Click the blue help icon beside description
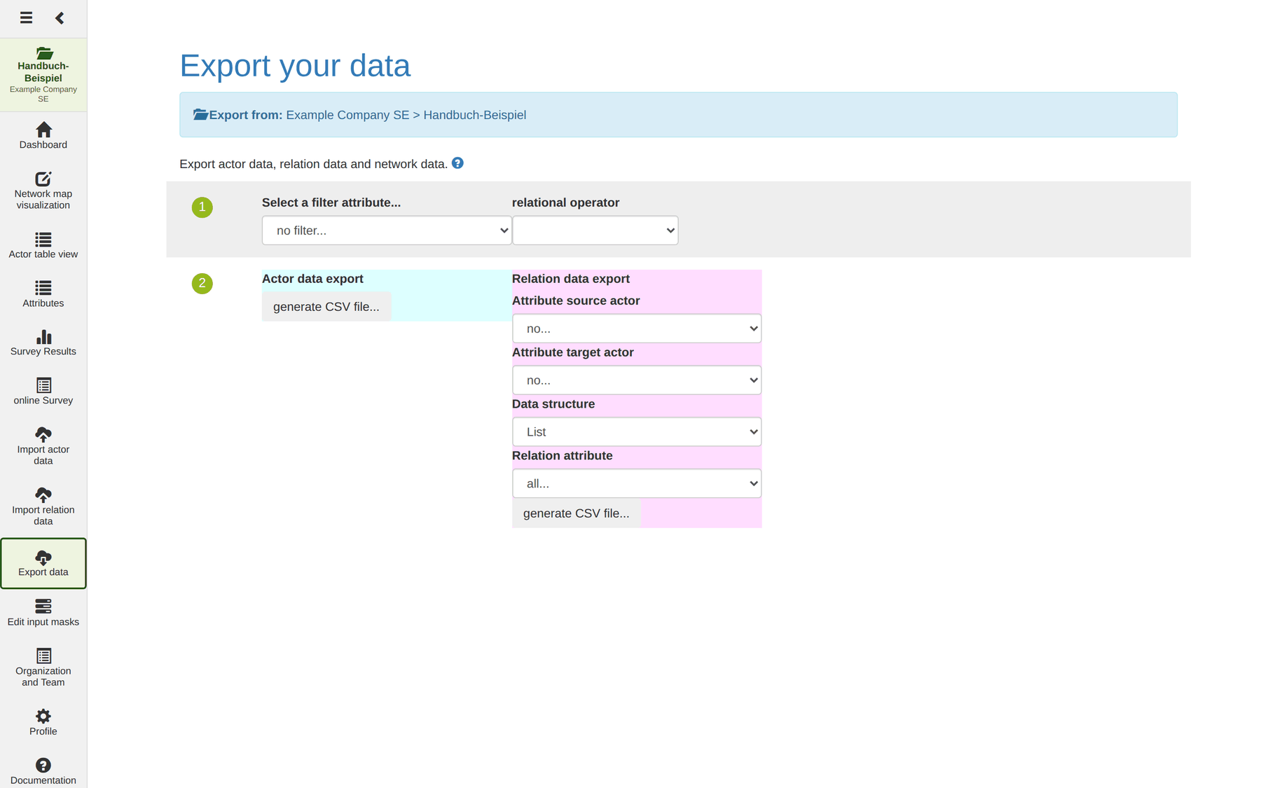 (457, 163)
